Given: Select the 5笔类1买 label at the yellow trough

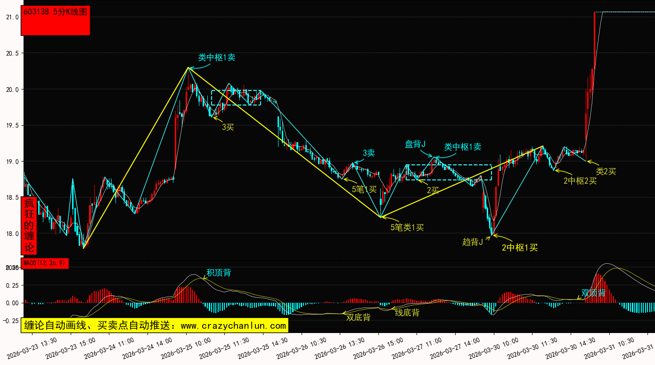Looking at the screenshot, I should (x=407, y=227).
